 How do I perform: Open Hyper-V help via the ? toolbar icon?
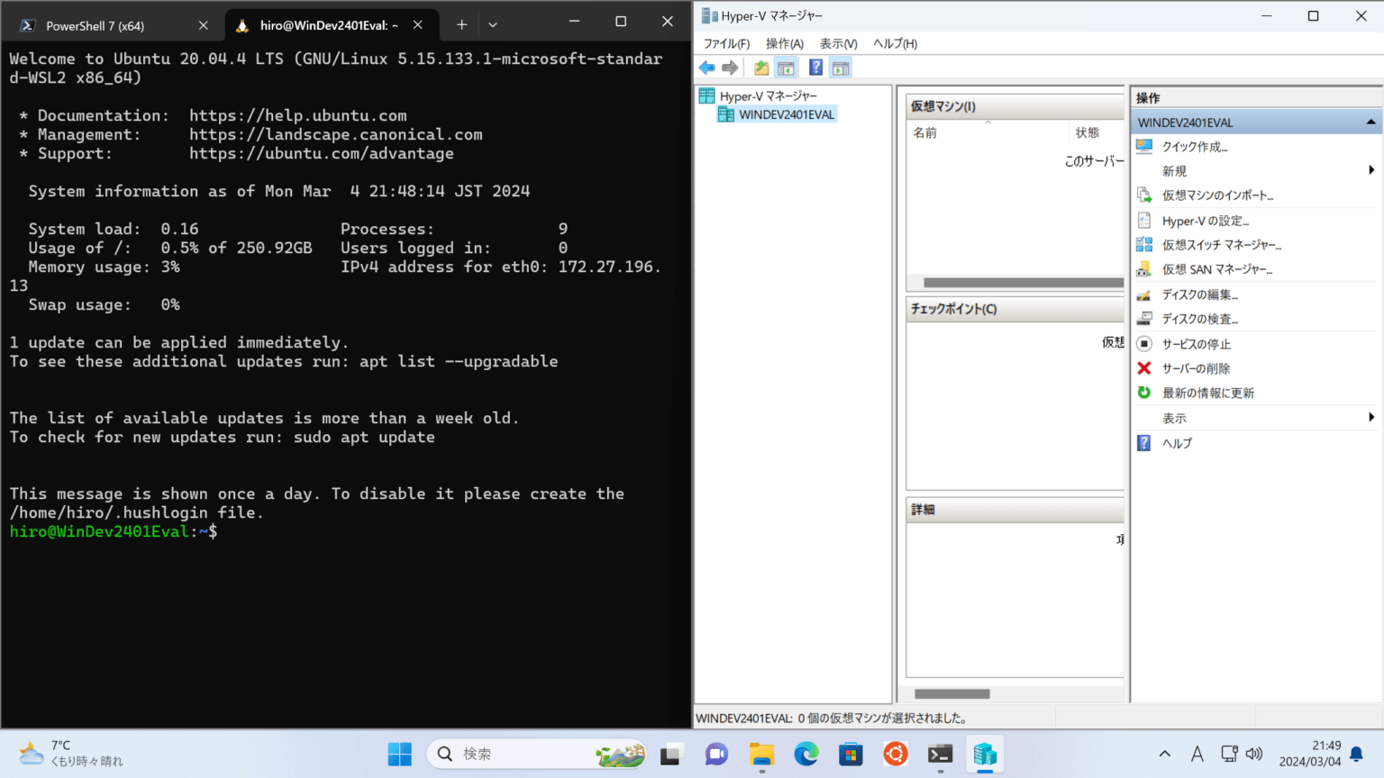click(x=815, y=67)
